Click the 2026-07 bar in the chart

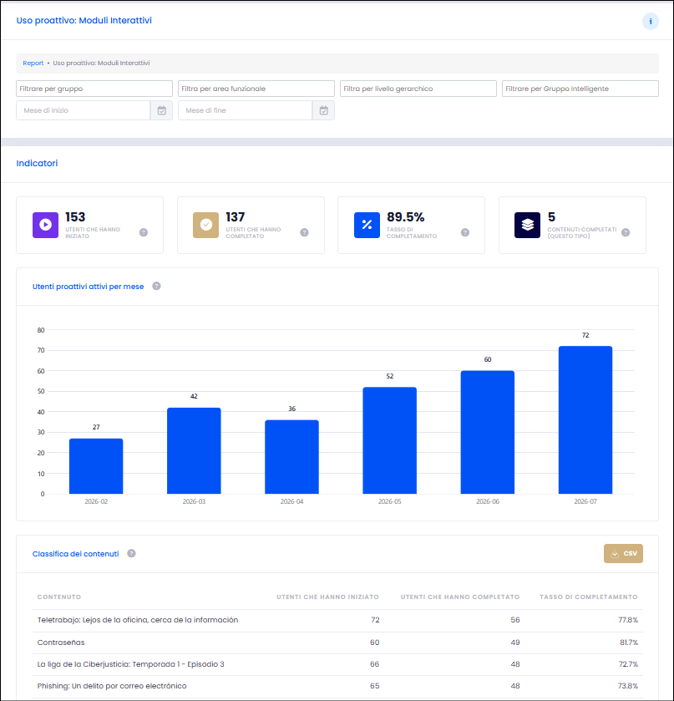coord(585,419)
